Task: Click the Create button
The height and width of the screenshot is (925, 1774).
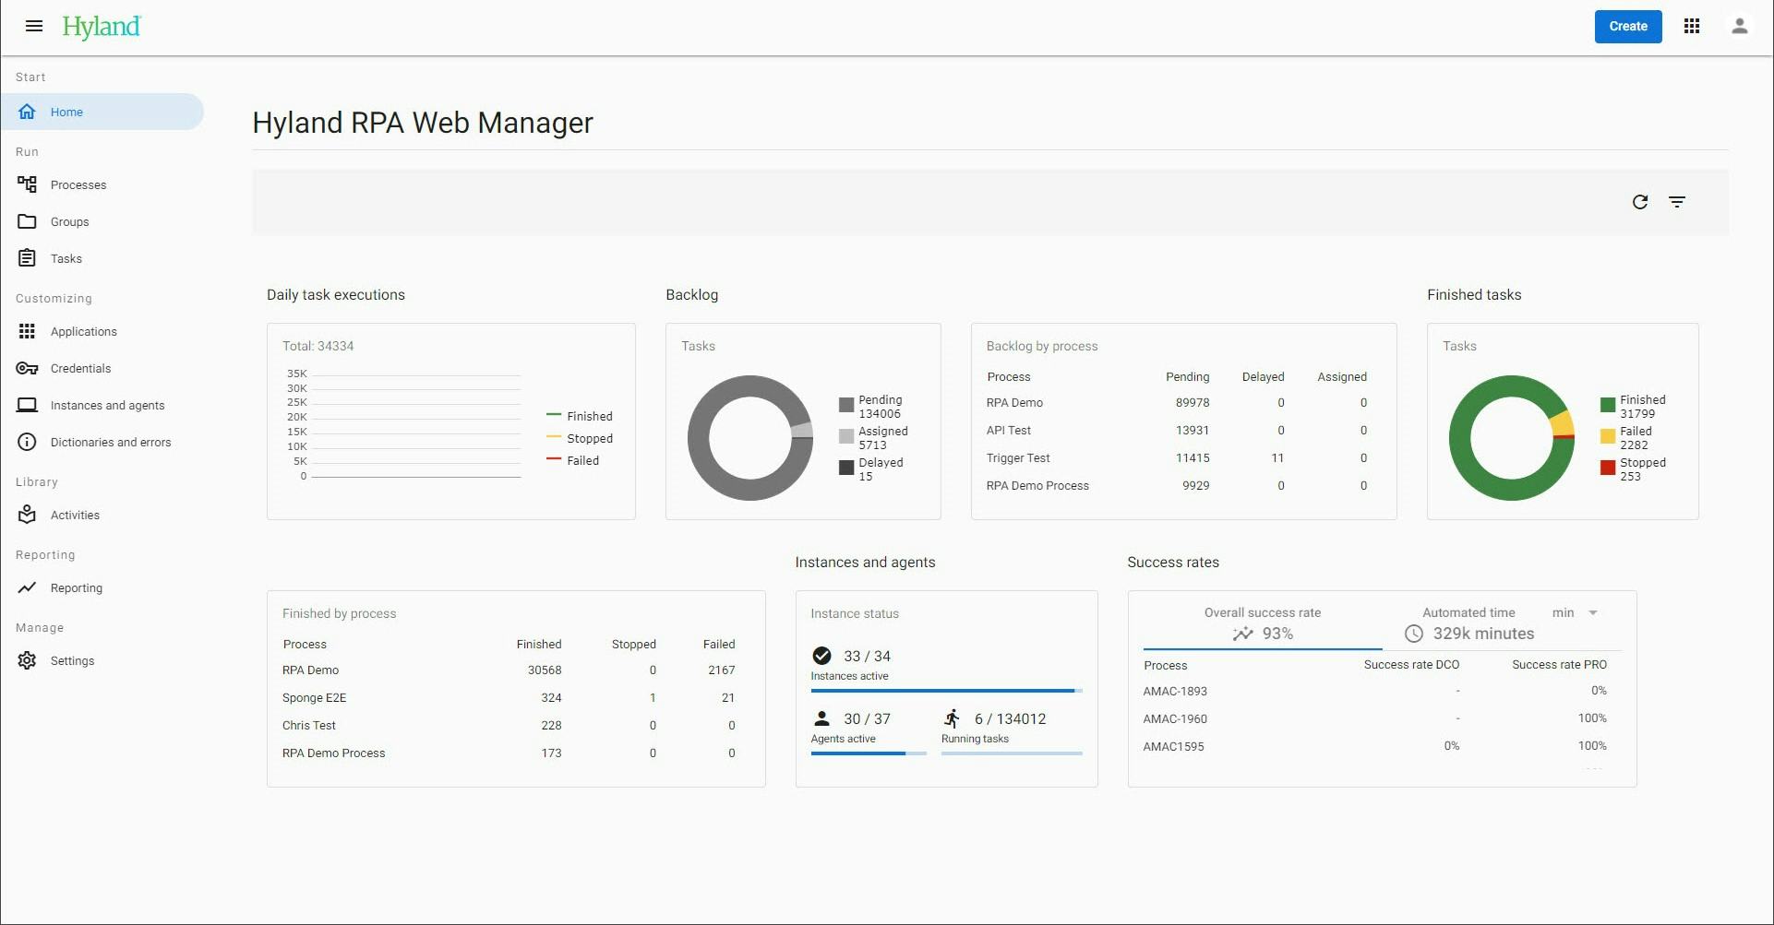Action: click(1628, 26)
